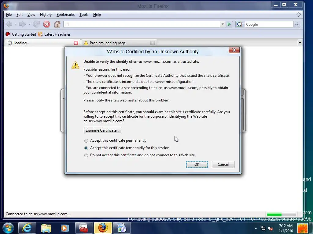Click the Cancel button
313x234 pixels.
coord(223,165)
